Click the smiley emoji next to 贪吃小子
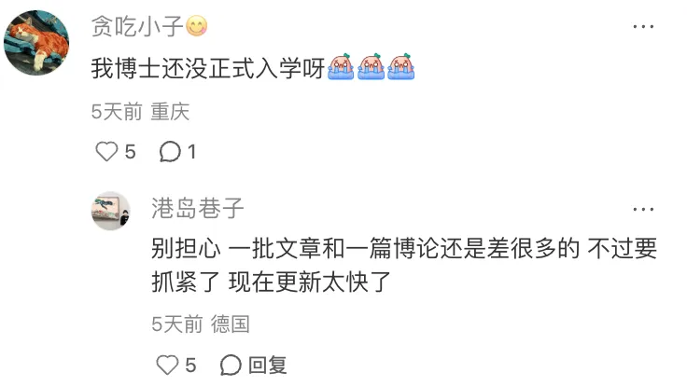This screenshot has height=386, width=687. pyautogui.click(x=196, y=26)
